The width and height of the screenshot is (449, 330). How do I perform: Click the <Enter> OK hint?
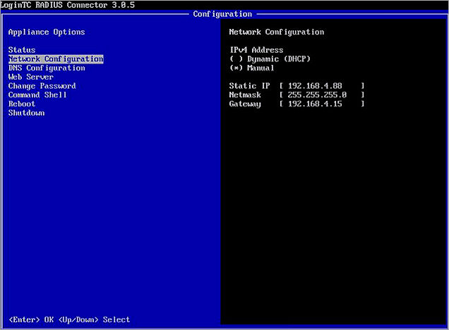(x=31, y=319)
